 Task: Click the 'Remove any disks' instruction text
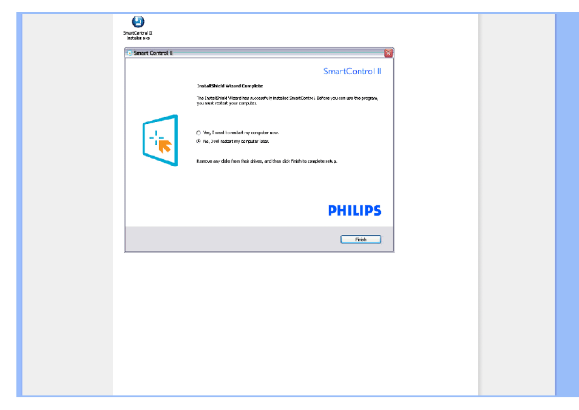click(x=266, y=161)
